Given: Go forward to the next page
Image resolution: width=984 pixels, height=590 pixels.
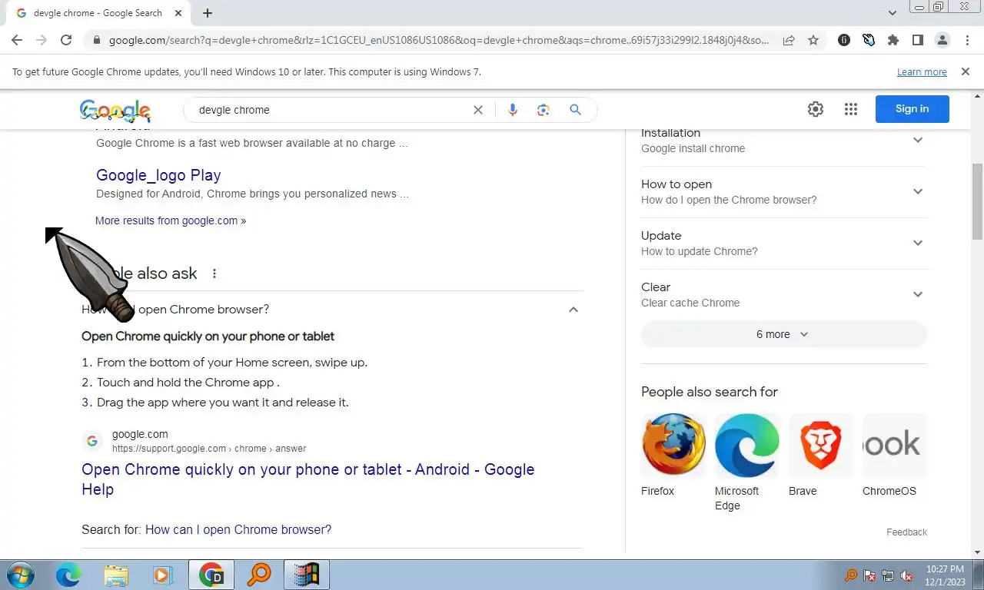Looking at the screenshot, I should tap(42, 41).
